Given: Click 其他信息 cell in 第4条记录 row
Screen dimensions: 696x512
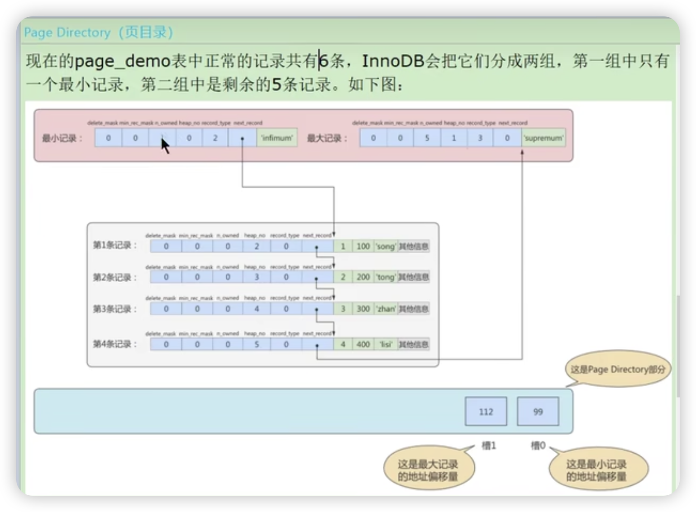Looking at the screenshot, I should (413, 344).
